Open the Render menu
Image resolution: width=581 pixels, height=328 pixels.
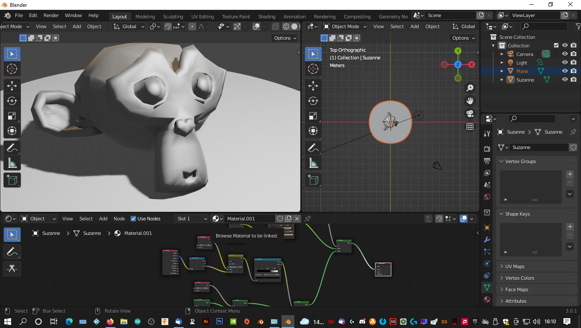click(51, 15)
